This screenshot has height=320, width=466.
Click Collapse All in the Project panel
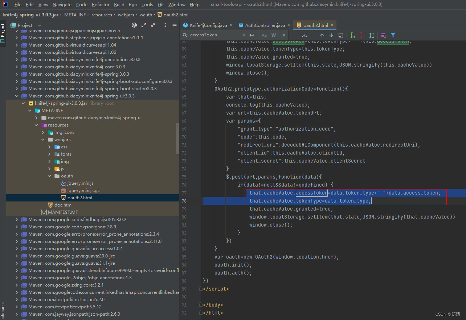pyautogui.click(x=153, y=25)
